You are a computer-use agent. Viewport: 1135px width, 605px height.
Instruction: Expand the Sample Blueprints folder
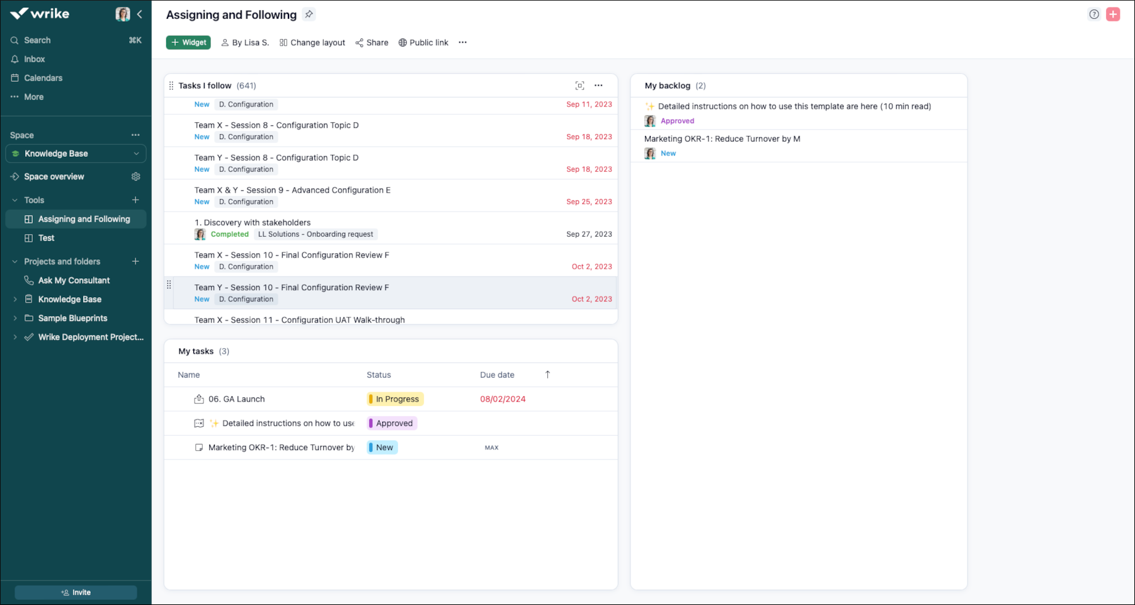click(x=15, y=319)
